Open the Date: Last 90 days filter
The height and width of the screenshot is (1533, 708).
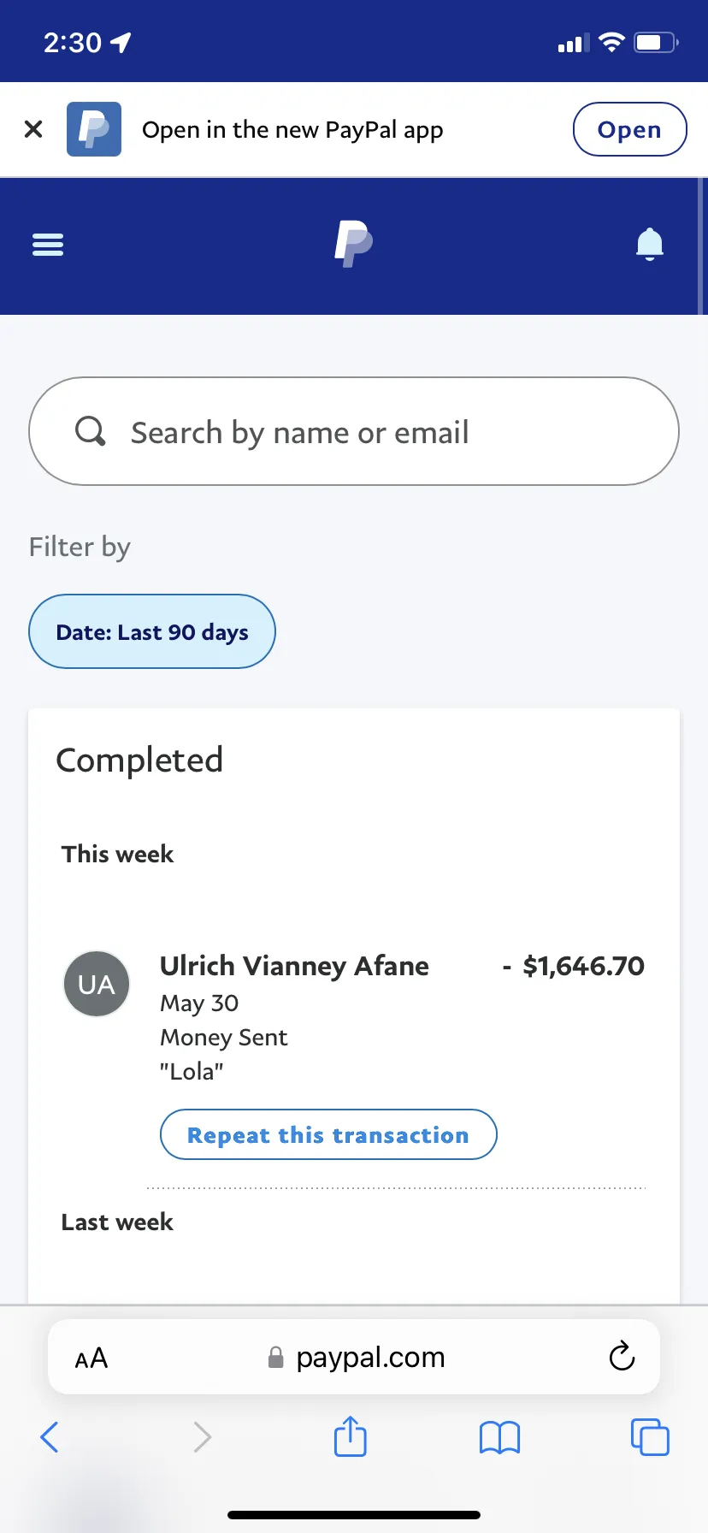pyautogui.click(x=152, y=631)
